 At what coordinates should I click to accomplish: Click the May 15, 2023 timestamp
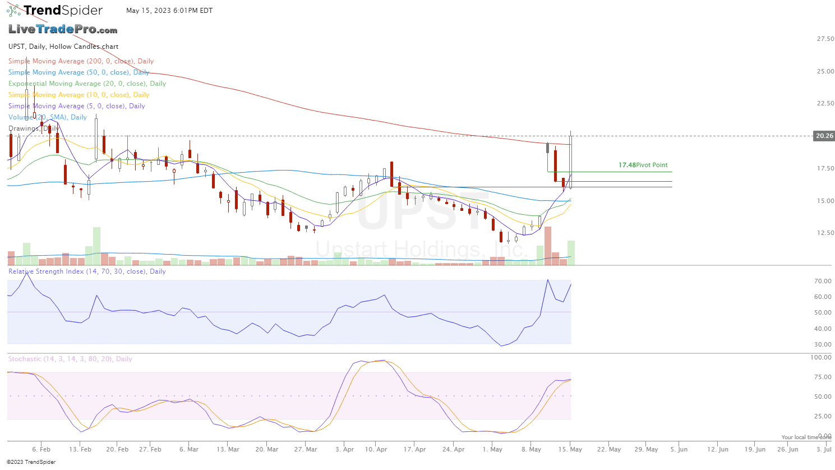point(169,11)
